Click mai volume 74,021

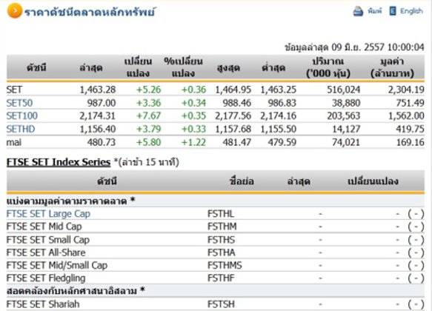click(346, 142)
